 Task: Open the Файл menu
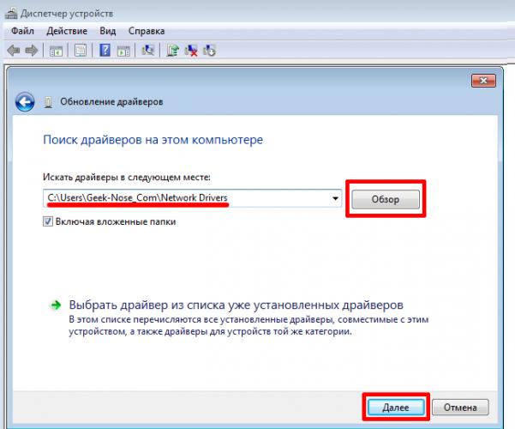pyautogui.click(x=22, y=31)
